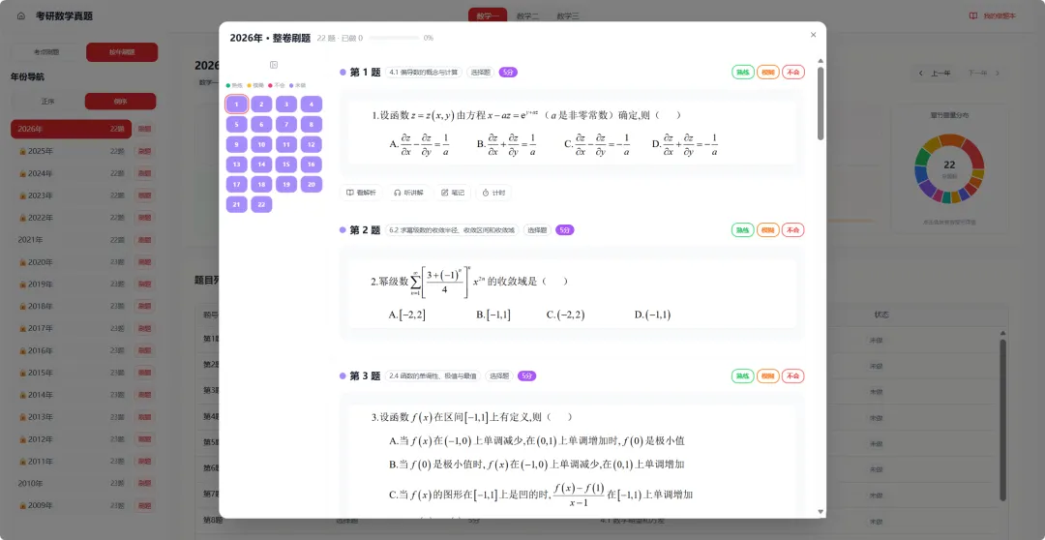Image resolution: width=1045 pixels, height=540 pixels.
Task: Jump to question 20 in the number grid
Action: 312,184
